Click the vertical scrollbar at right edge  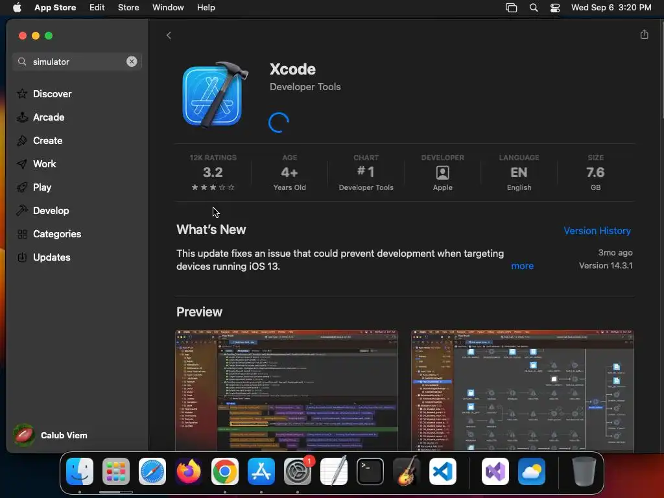click(662, 70)
